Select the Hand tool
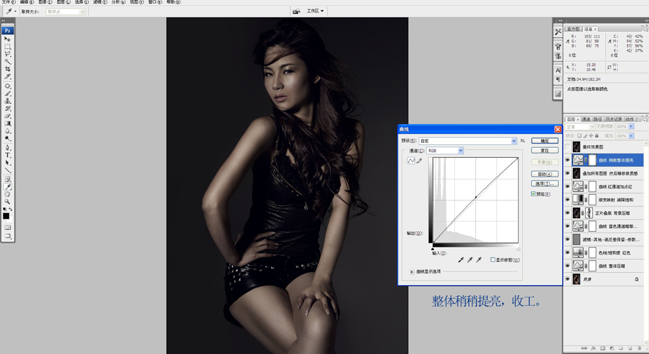649x354 pixels. tap(7, 194)
